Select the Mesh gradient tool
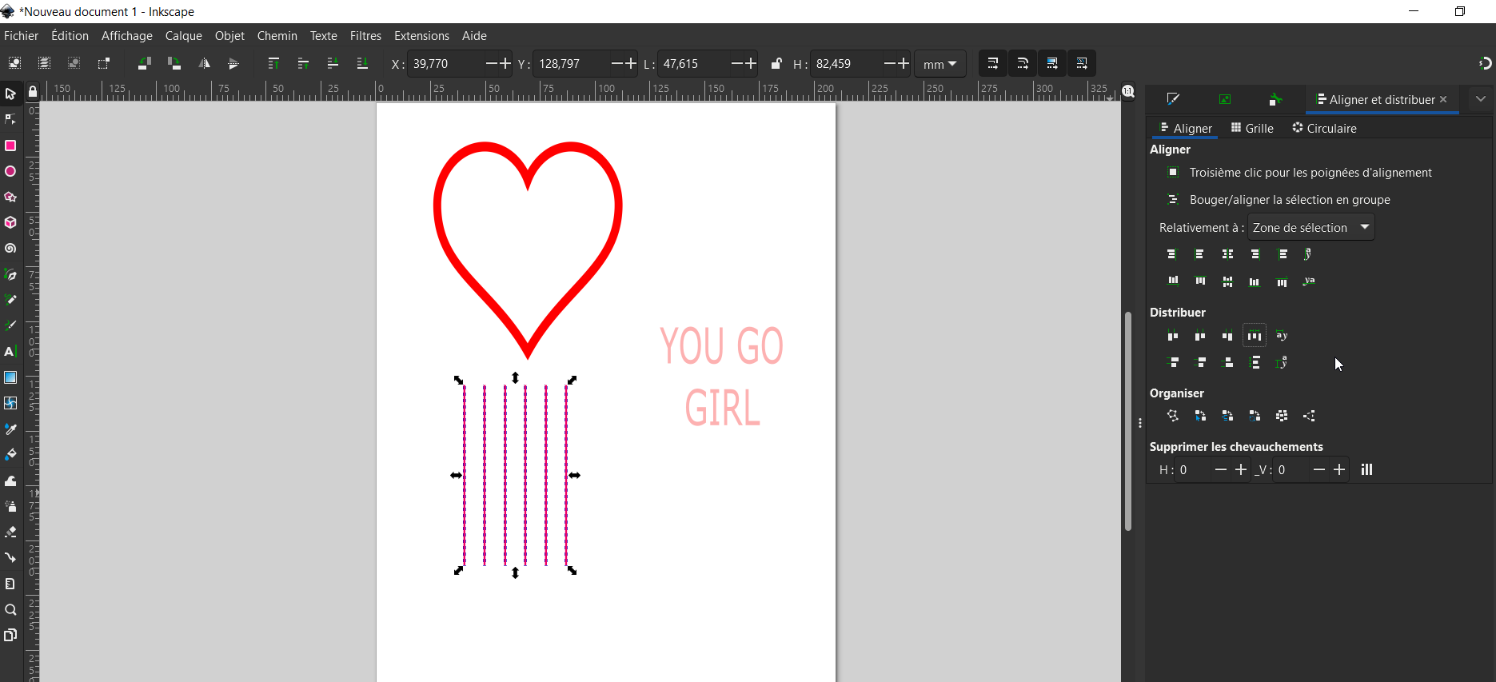Screen dimensions: 1496x682 click(10, 403)
